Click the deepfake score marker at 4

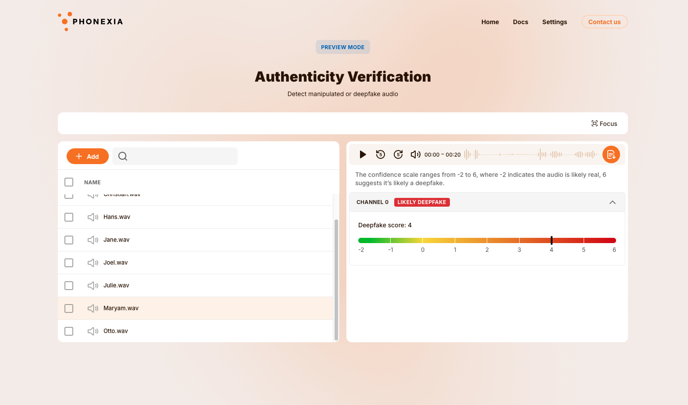point(552,240)
